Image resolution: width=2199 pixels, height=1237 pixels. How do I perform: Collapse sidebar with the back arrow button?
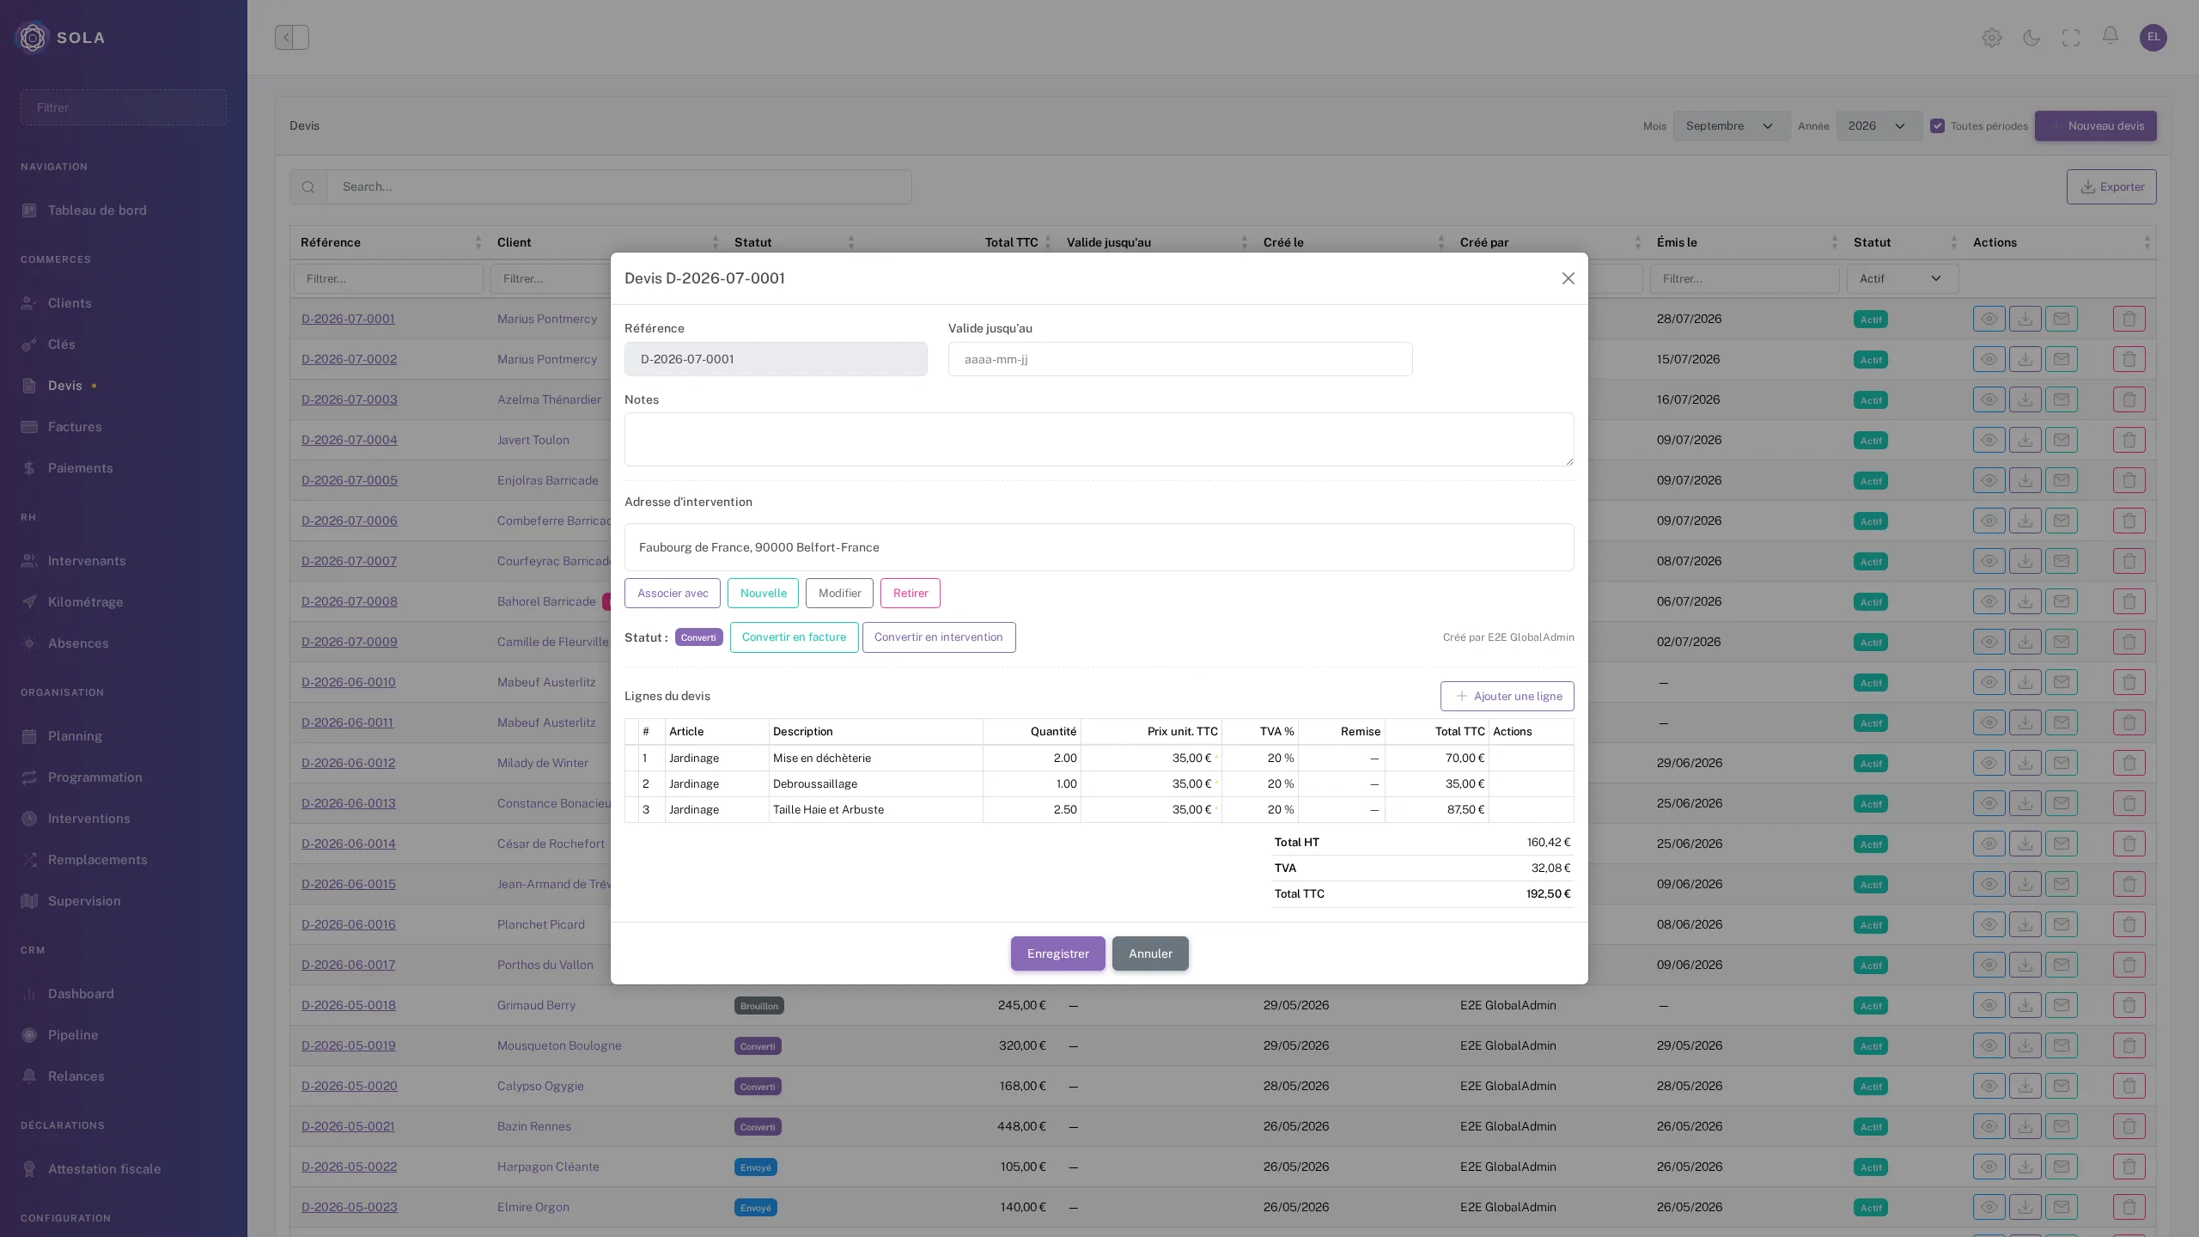coord(292,37)
